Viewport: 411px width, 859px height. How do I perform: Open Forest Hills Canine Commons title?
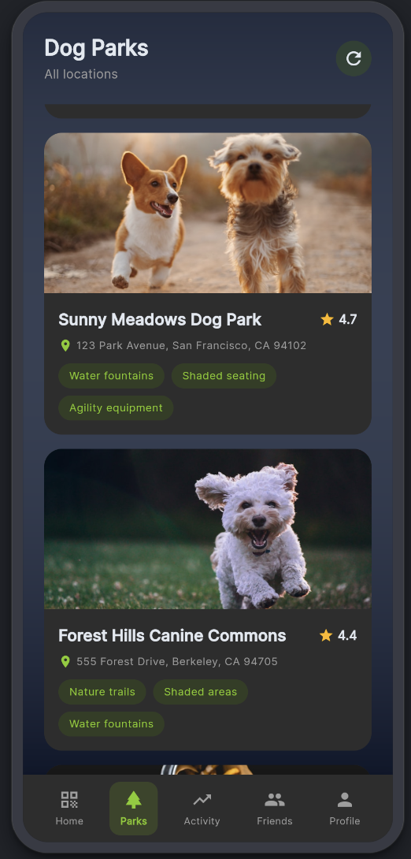tap(172, 635)
